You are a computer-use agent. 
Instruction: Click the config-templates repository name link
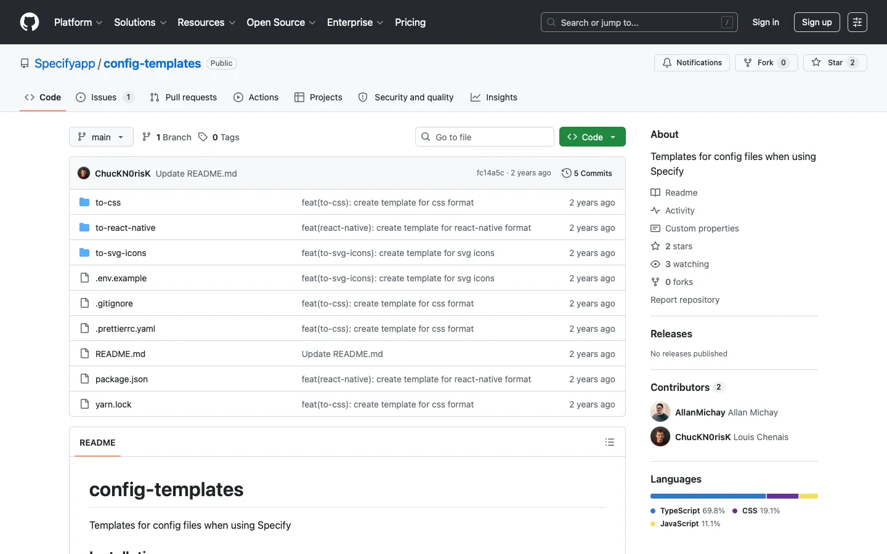[x=152, y=63]
